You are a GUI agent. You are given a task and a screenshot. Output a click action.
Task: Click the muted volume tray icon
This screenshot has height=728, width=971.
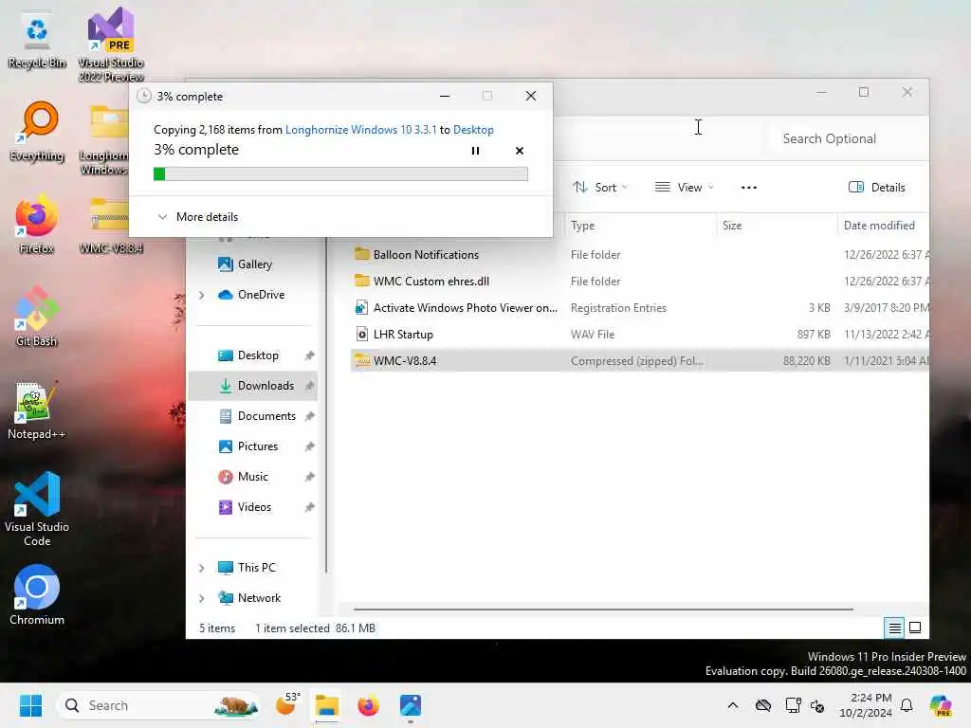click(817, 705)
